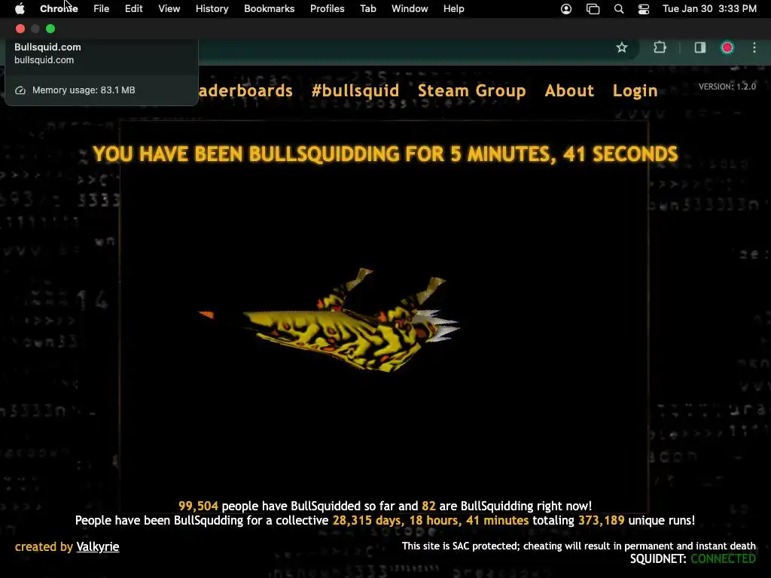Open Chrome's three-dot menu

(754, 47)
